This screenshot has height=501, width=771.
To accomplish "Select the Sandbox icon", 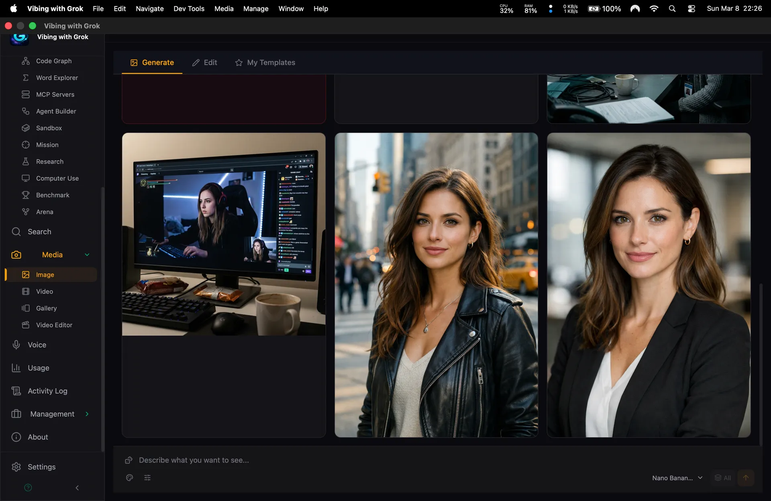I will point(26,128).
